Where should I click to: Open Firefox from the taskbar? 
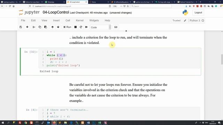(54, 123)
